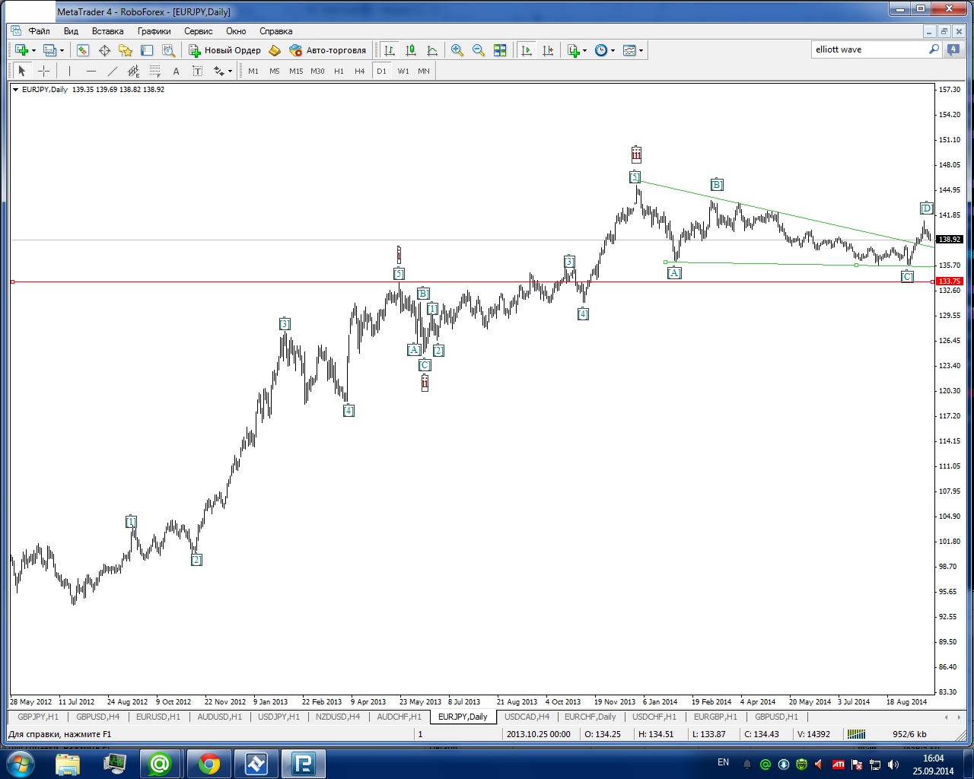Select the Cursor arrow tool
The width and height of the screenshot is (974, 779).
[22, 71]
